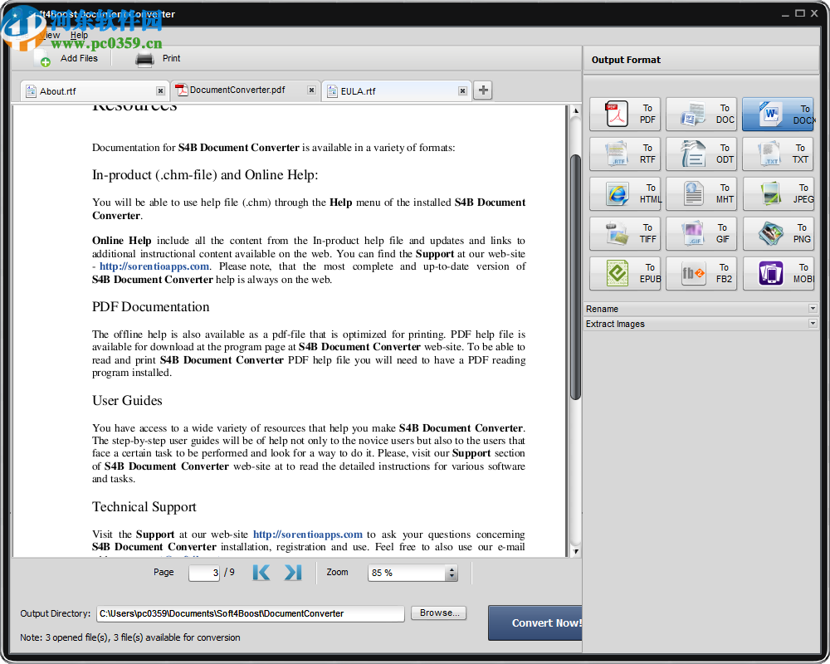Choose the To MOBI output format

point(778,273)
